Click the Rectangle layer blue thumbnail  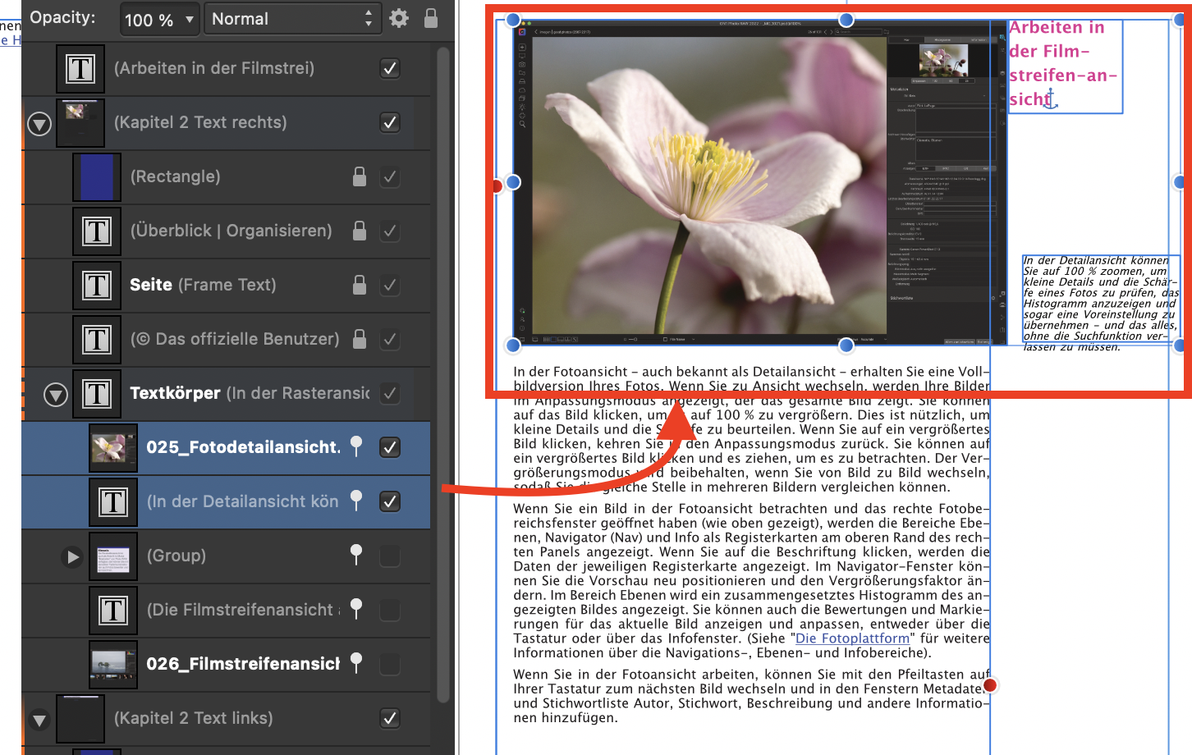pyautogui.click(x=97, y=176)
